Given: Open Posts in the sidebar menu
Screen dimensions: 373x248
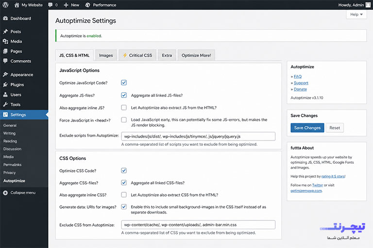Looking at the screenshot, I should pyautogui.click(x=16, y=31).
